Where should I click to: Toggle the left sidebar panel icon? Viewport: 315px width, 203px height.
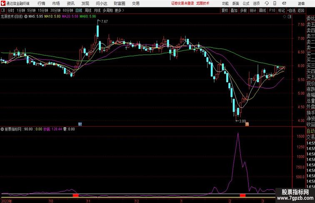click(3, 10)
